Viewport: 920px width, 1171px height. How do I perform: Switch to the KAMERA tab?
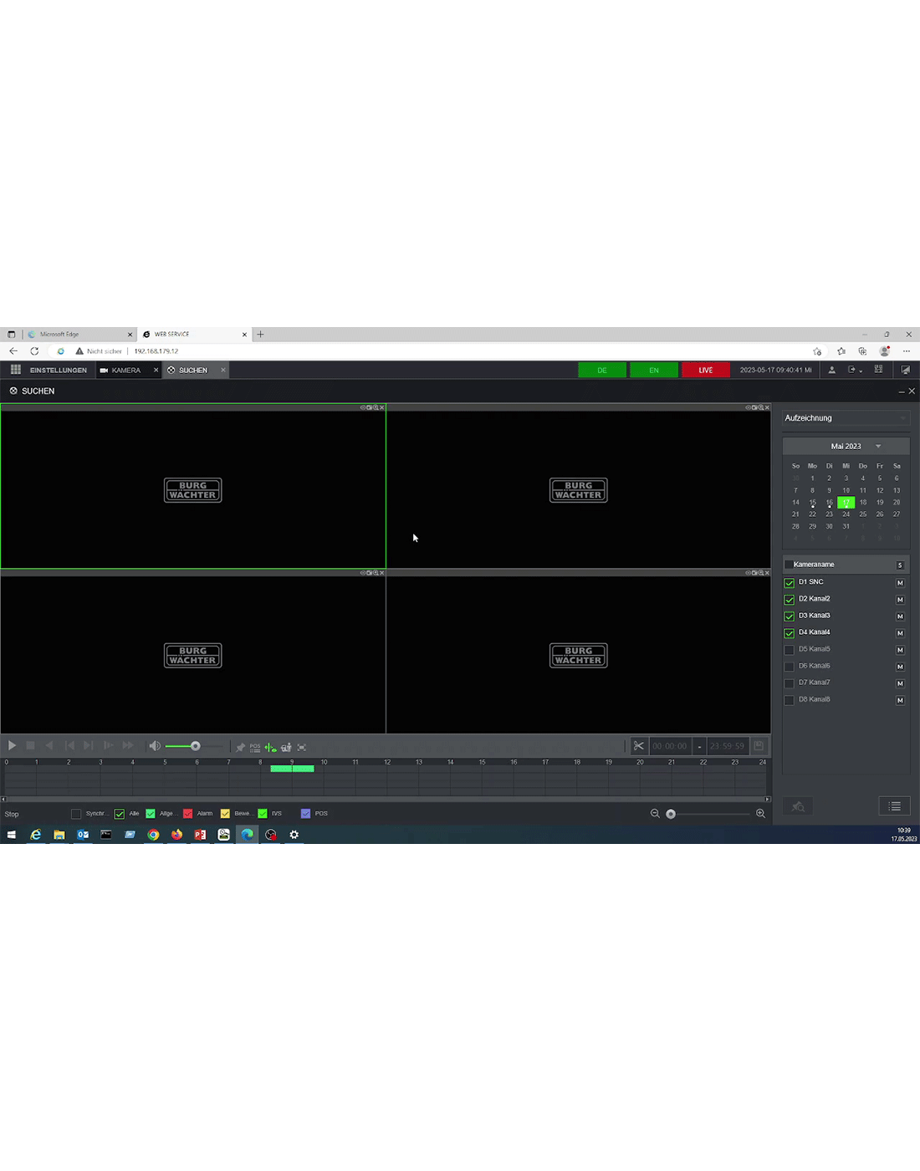coord(125,370)
